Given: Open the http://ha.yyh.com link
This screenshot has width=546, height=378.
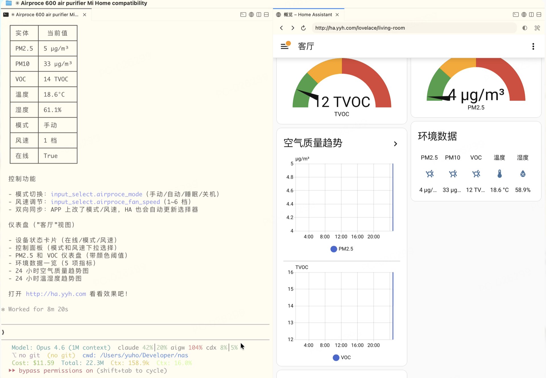Looking at the screenshot, I should tap(56, 294).
